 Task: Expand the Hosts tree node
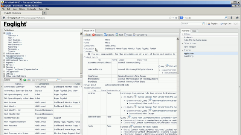tap(5, 33)
